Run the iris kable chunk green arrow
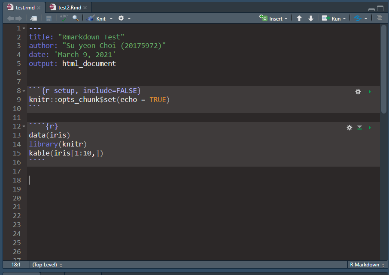 click(x=370, y=128)
